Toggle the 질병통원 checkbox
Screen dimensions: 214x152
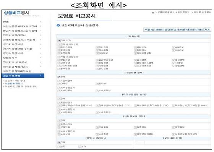(x=173, y=128)
